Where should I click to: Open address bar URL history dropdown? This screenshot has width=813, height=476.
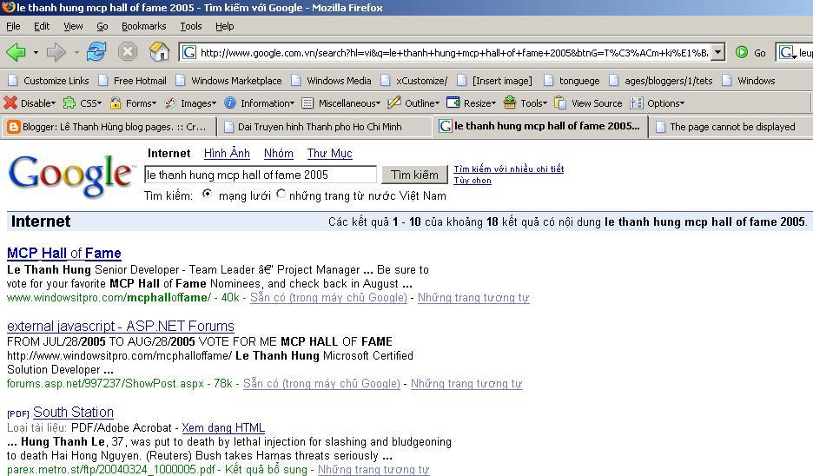[x=717, y=52]
